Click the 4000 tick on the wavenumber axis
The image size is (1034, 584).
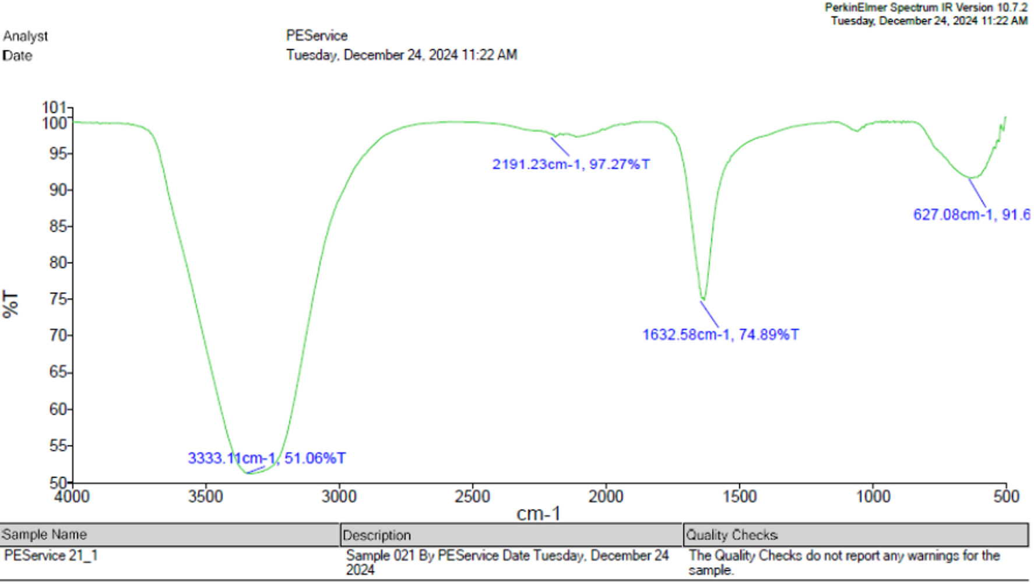point(72,497)
